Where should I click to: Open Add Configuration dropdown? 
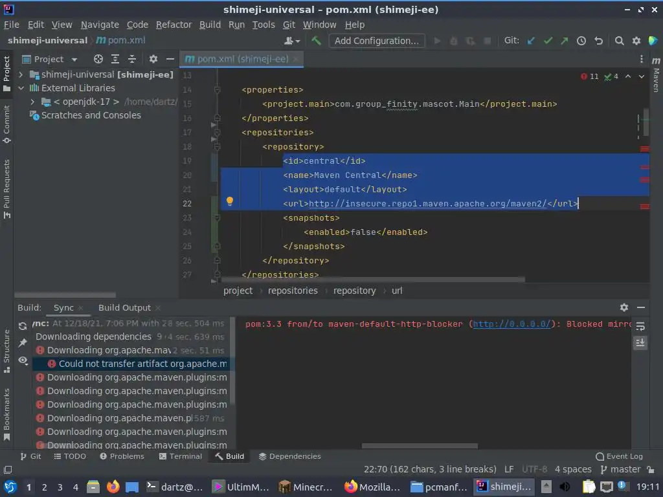(377, 41)
